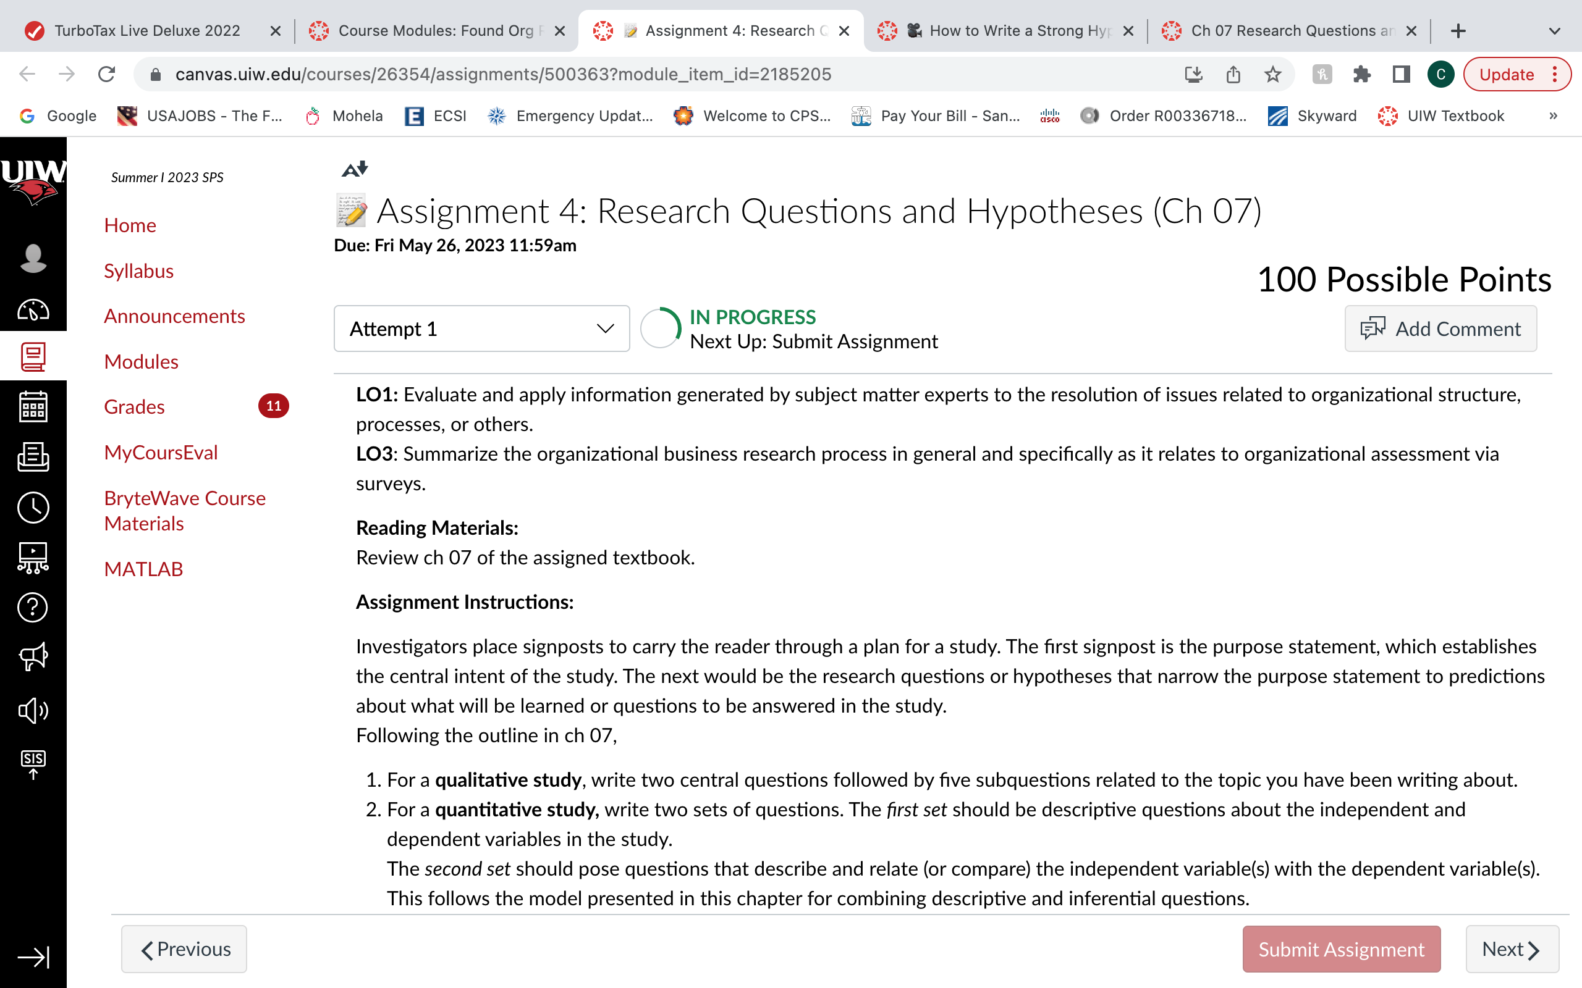The width and height of the screenshot is (1582, 988).
Task: Bookmark this page with the star icon
Action: pos(1272,75)
